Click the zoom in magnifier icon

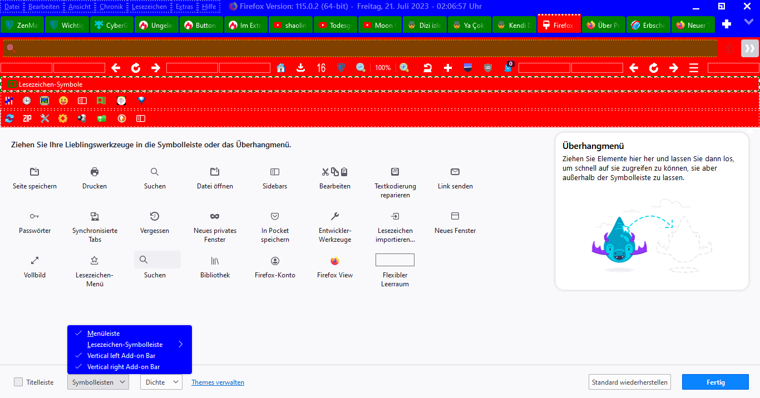point(404,68)
